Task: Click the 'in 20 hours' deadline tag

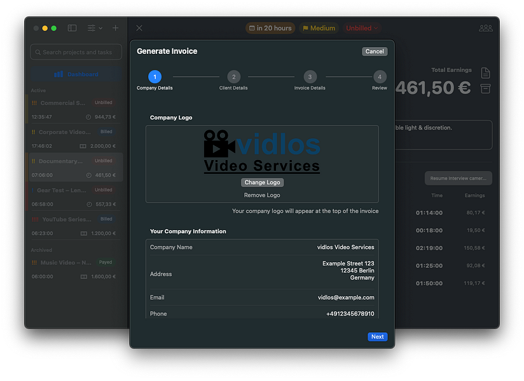Action: (270, 28)
